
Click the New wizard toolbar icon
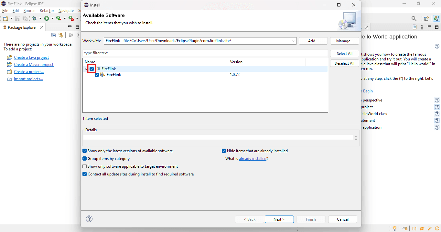[x=5, y=18]
